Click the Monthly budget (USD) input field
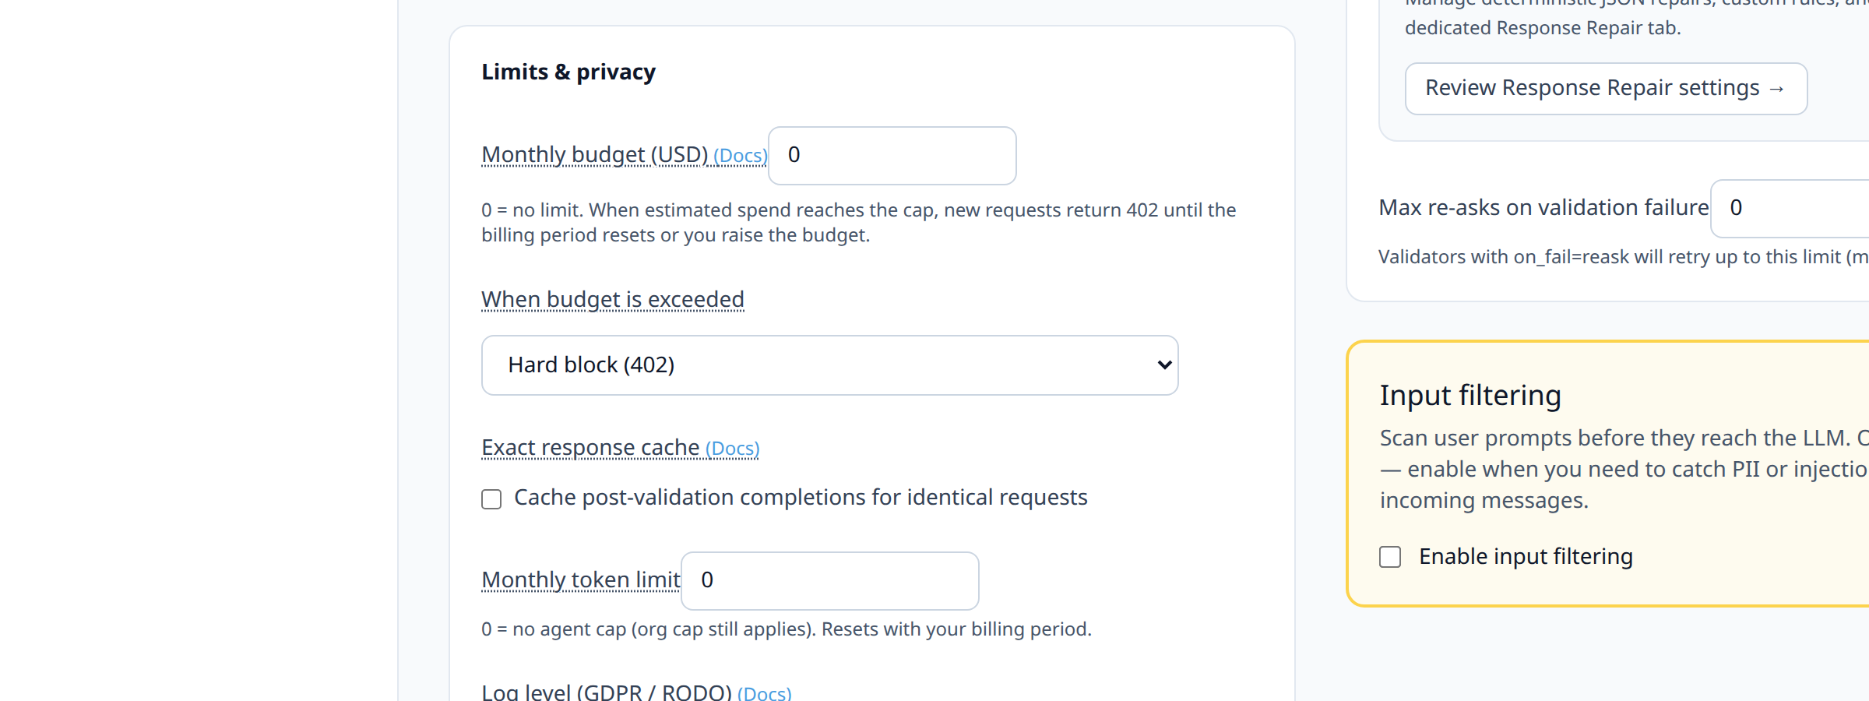 tap(892, 155)
